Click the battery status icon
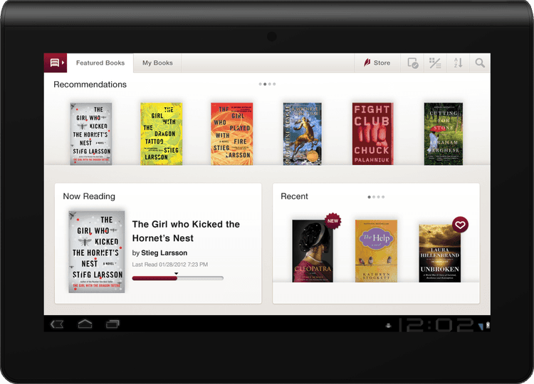The image size is (534, 384). coord(488,326)
